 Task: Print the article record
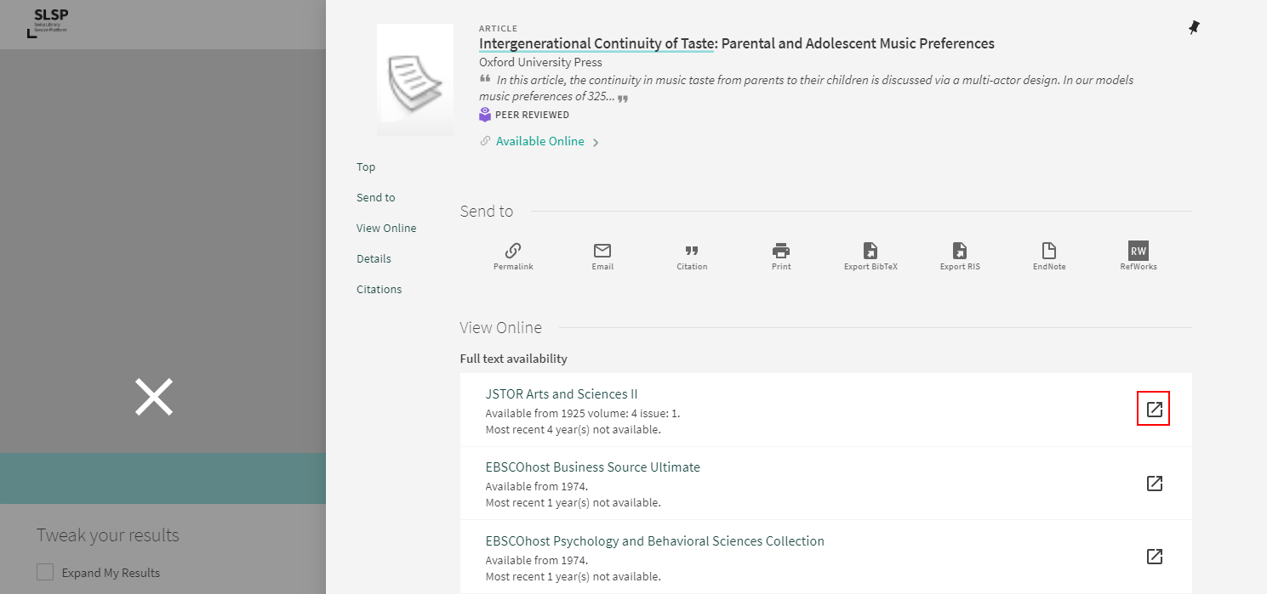pyautogui.click(x=781, y=252)
